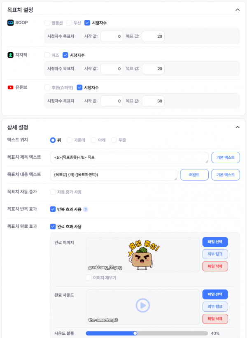The image size is (247, 338).
Task: Click the 치지직 platform logo icon
Action: [x=10, y=55]
